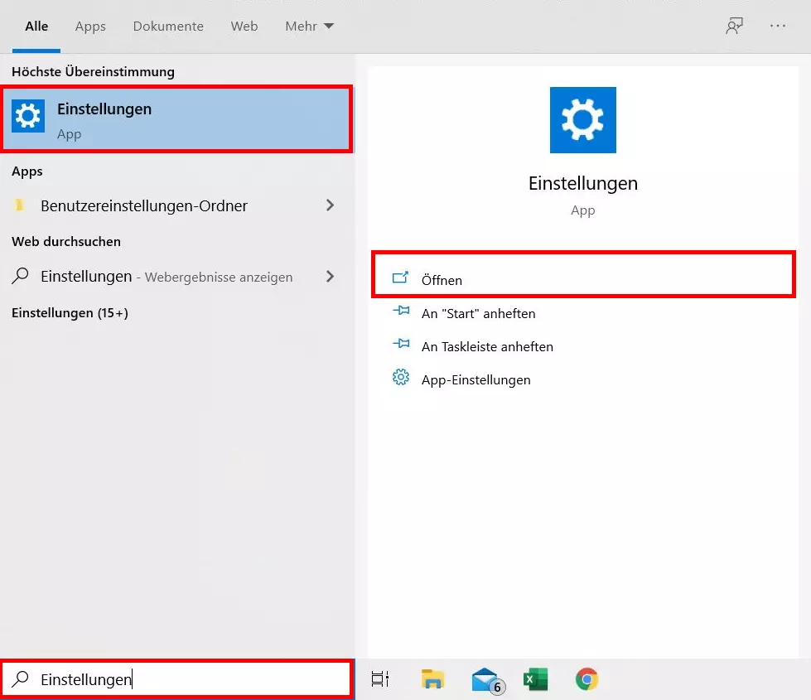Click the large Einstellungen gear icon
Image resolution: width=811 pixels, height=700 pixels.
pos(583,120)
